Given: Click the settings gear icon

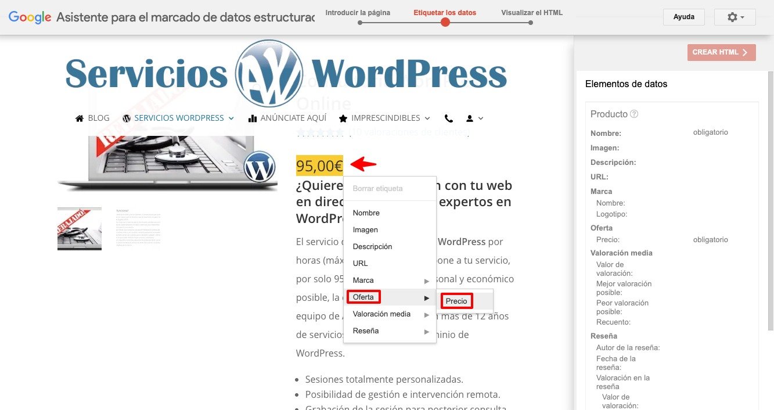Looking at the screenshot, I should (735, 17).
